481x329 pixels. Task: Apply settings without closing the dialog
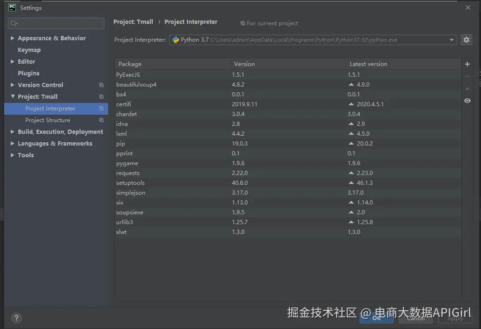click(455, 318)
